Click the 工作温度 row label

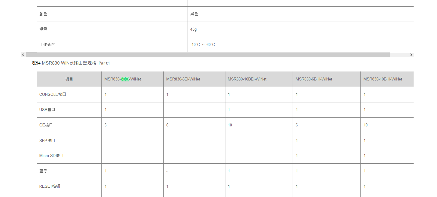tap(47, 45)
